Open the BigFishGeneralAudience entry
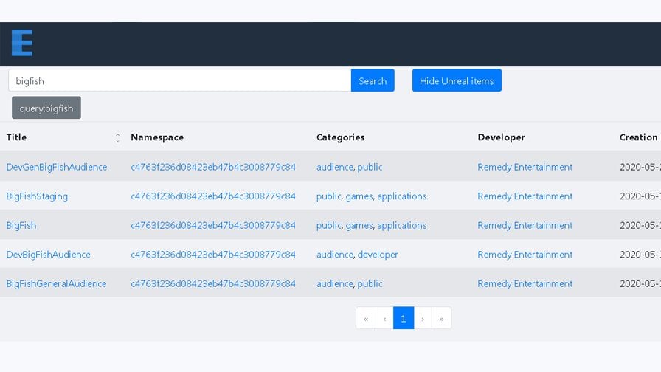Viewport: 661px width, 372px height. tap(56, 283)
